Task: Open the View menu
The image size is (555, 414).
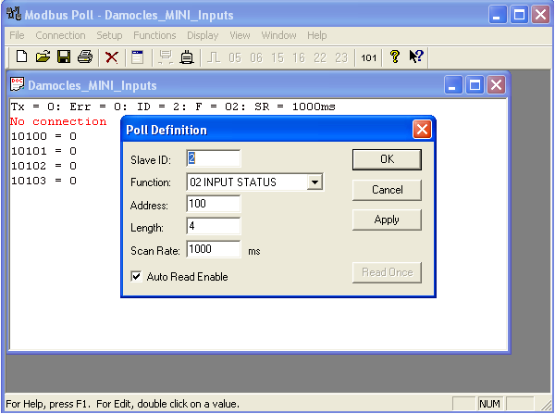Action: click(240, 35)
